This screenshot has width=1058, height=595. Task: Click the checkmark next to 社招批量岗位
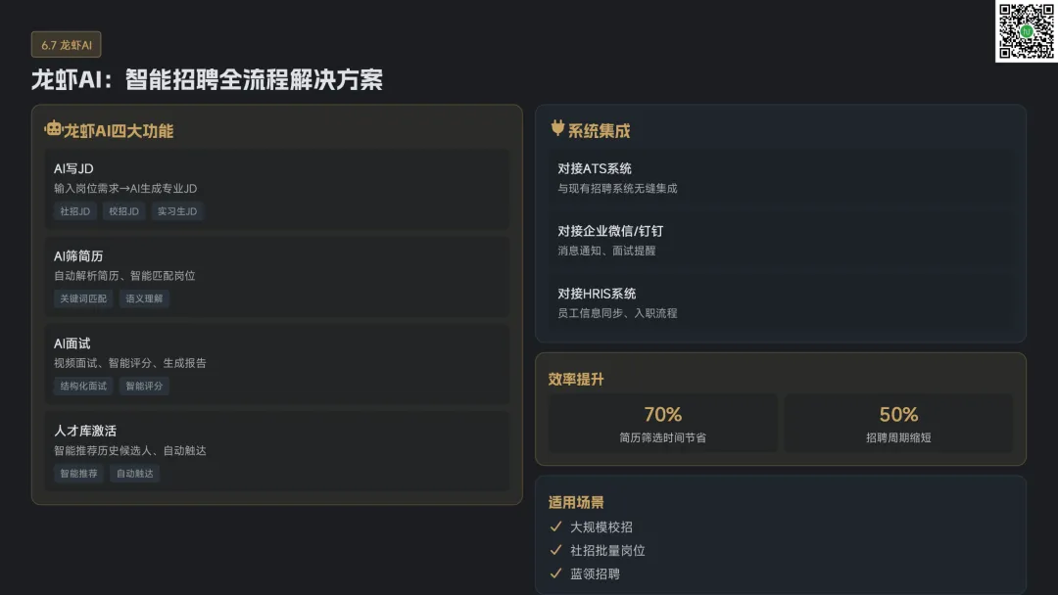[x=556, y=550]
